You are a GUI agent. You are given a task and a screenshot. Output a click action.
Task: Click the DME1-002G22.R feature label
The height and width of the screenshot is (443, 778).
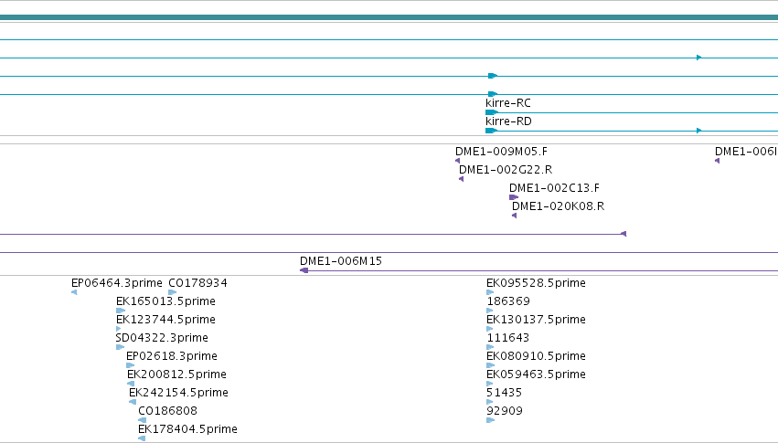[505, 170]
